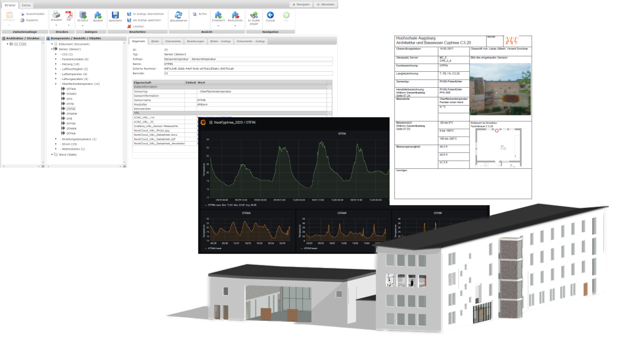Create a Struktur using its toolbar icon
This screenshot has height=349, width=621.
pyautogui.click(x=82, y=15)
